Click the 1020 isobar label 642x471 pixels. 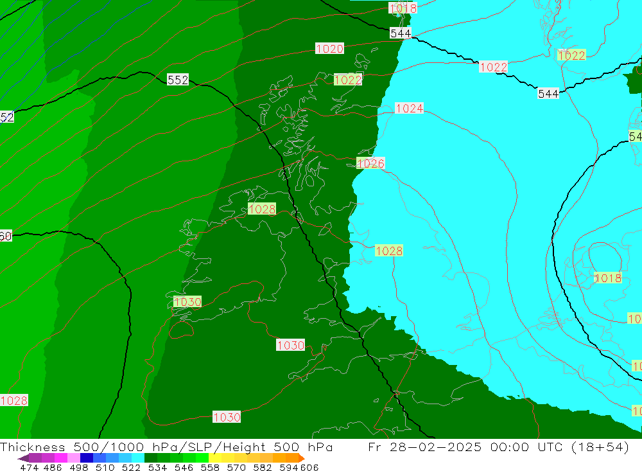click(x=329, y=49)
